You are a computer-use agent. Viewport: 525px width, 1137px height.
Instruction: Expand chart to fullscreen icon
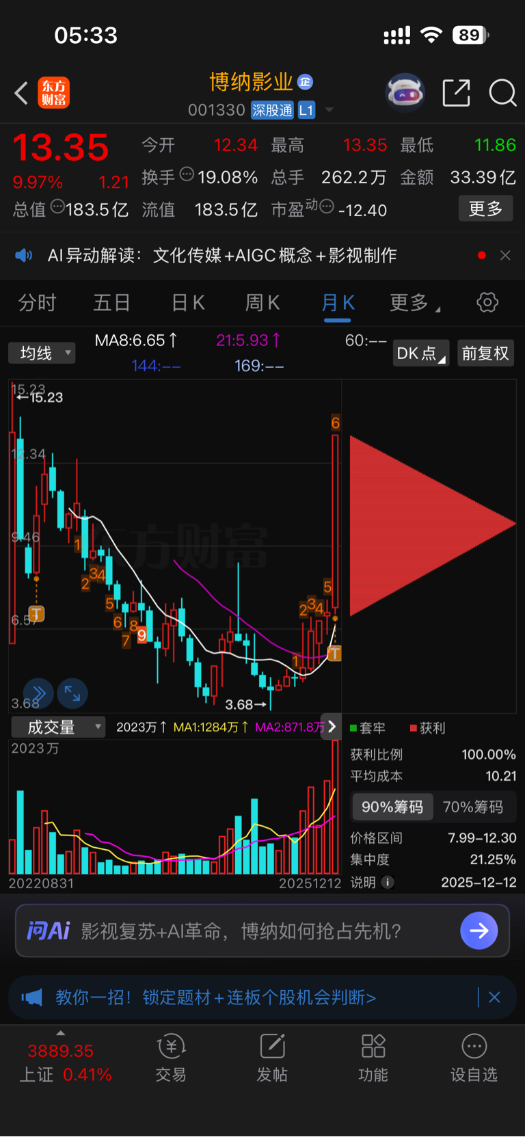(72, 694)
